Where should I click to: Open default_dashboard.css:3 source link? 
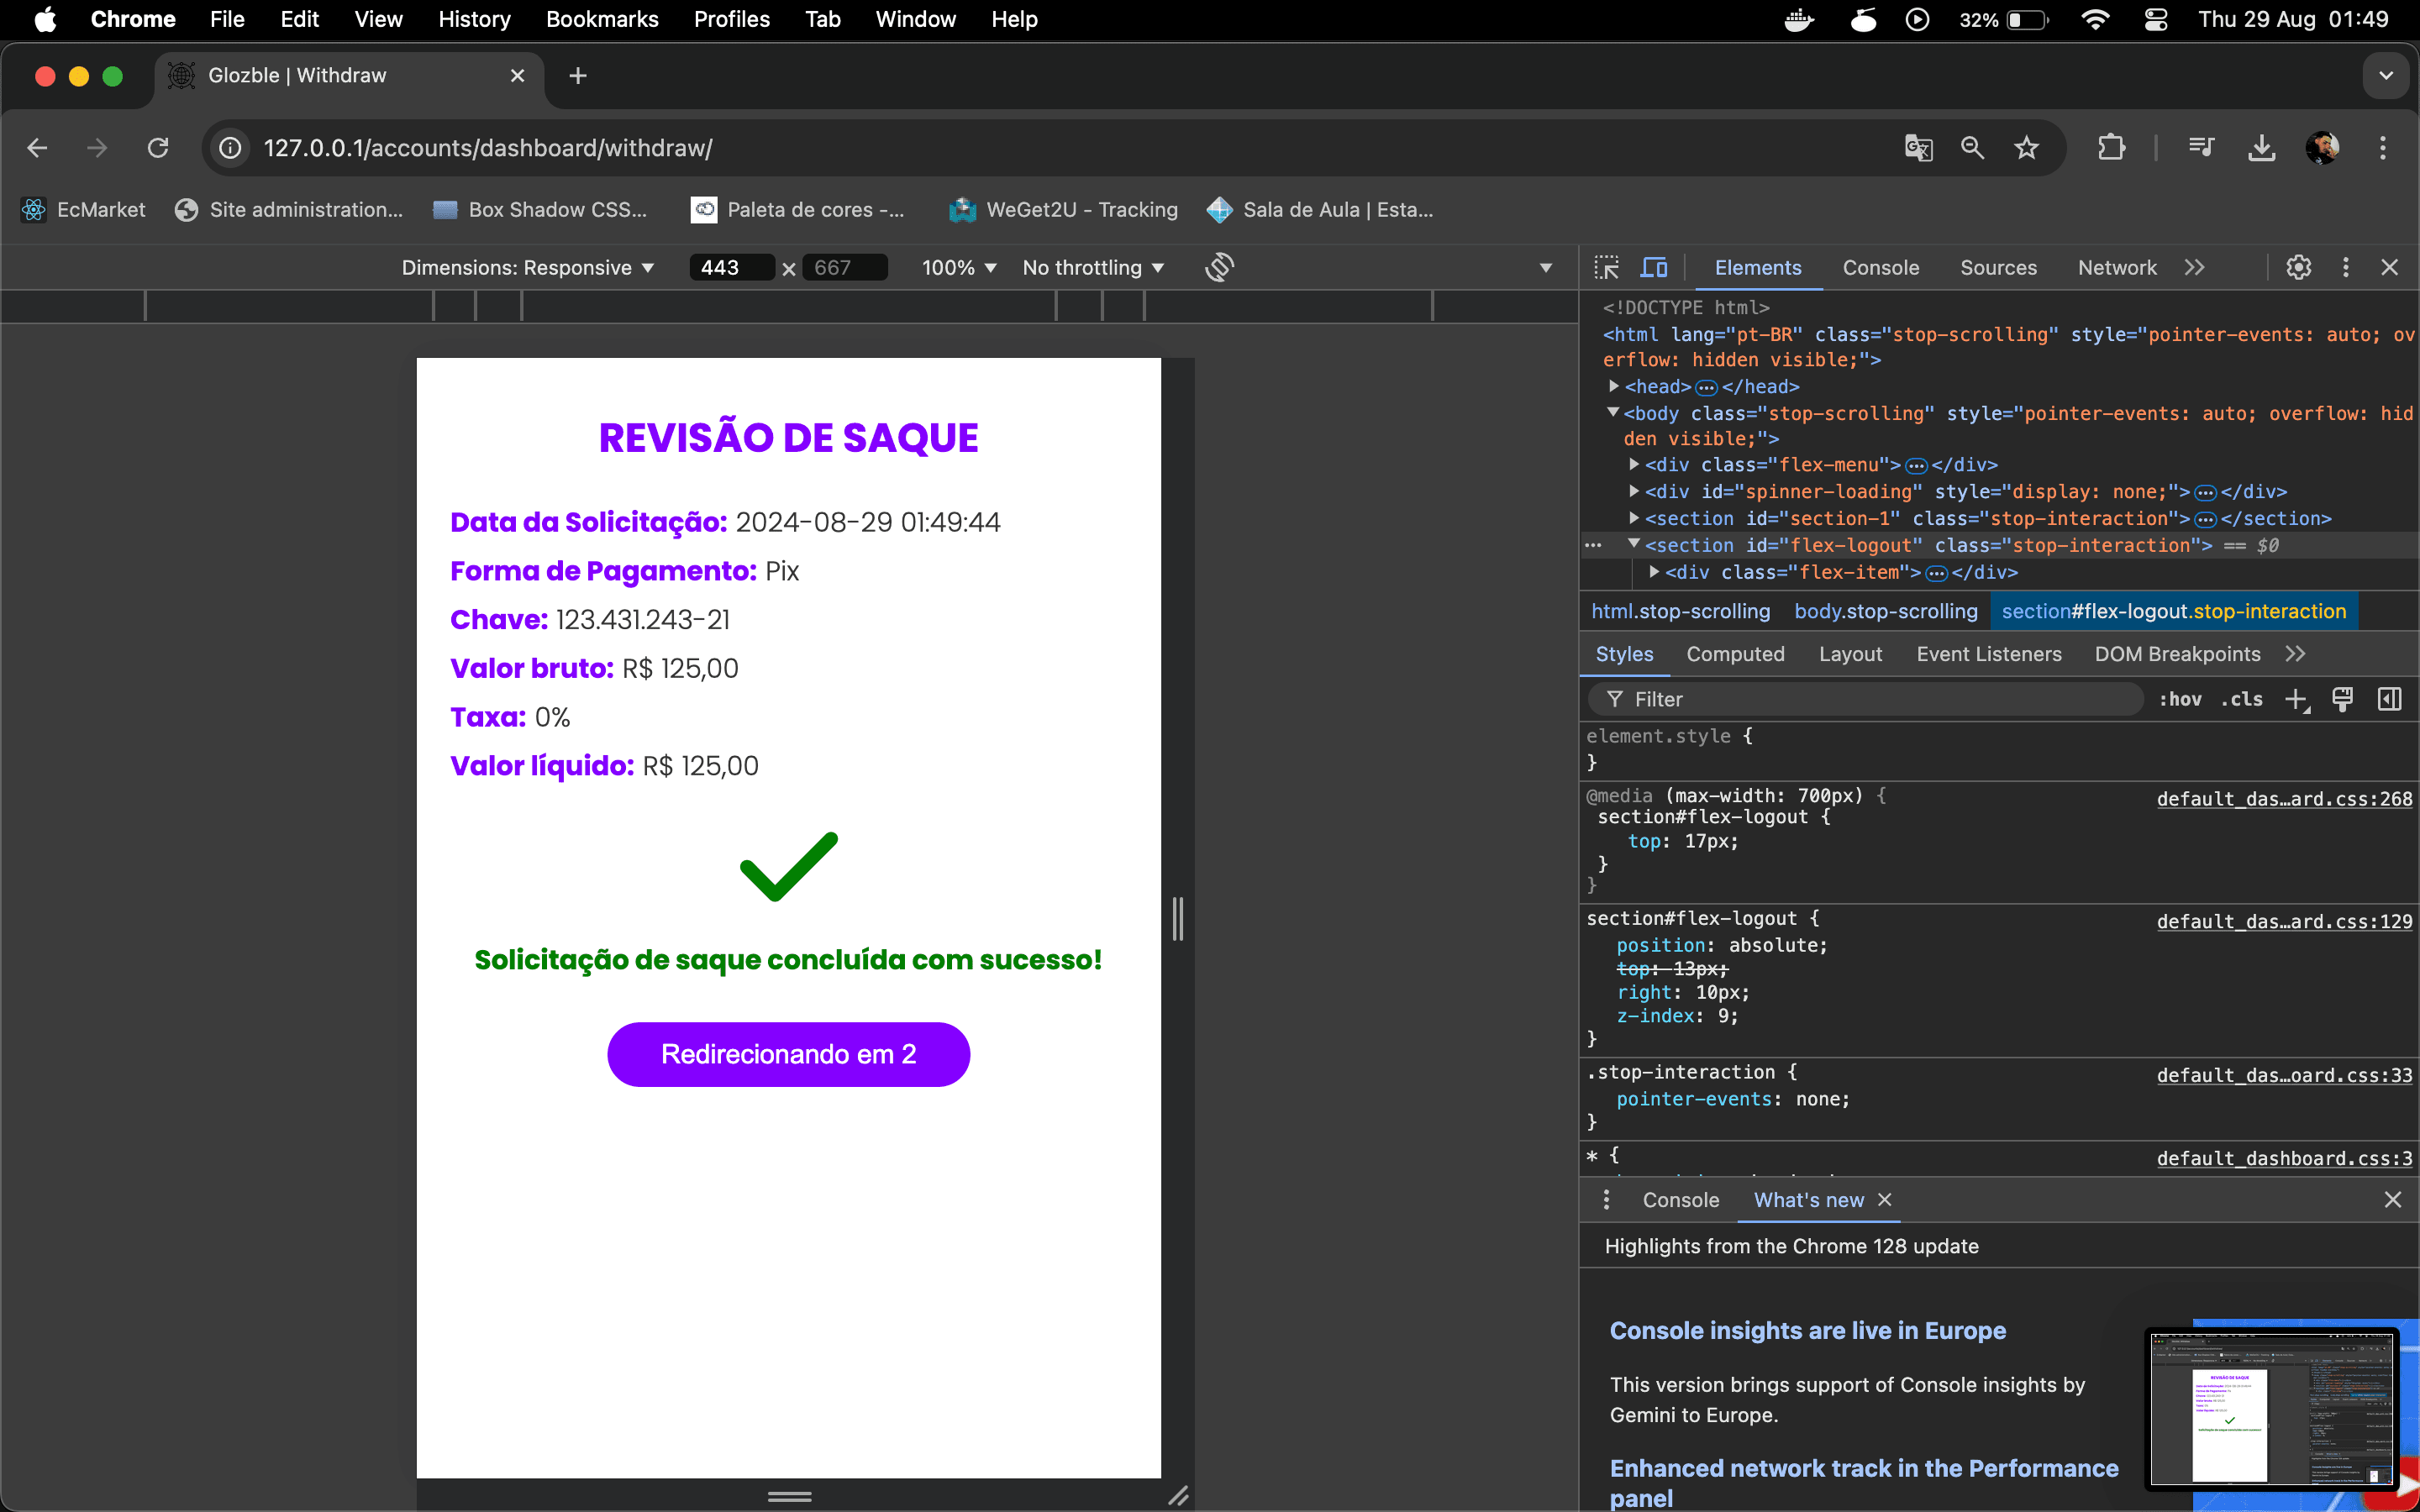coord(2284,1159)
